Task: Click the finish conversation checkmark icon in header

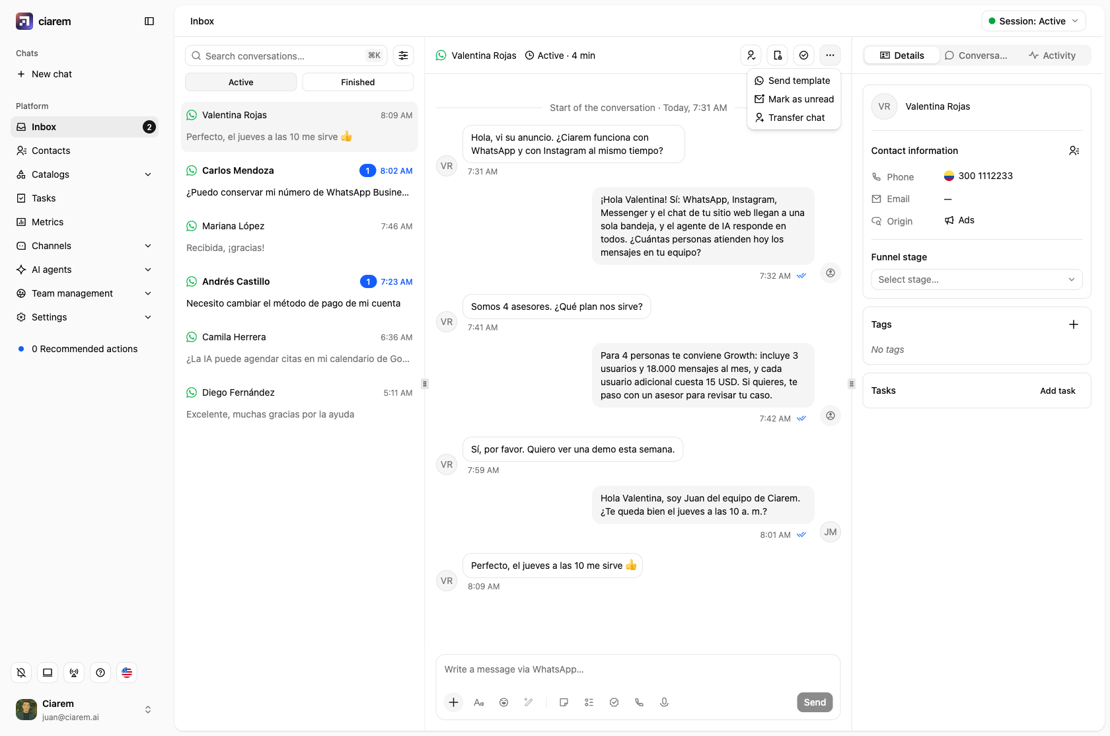Action: pos(803,55)
